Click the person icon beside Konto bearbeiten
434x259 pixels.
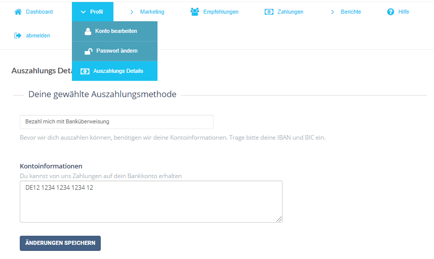(x=88, y=31)
